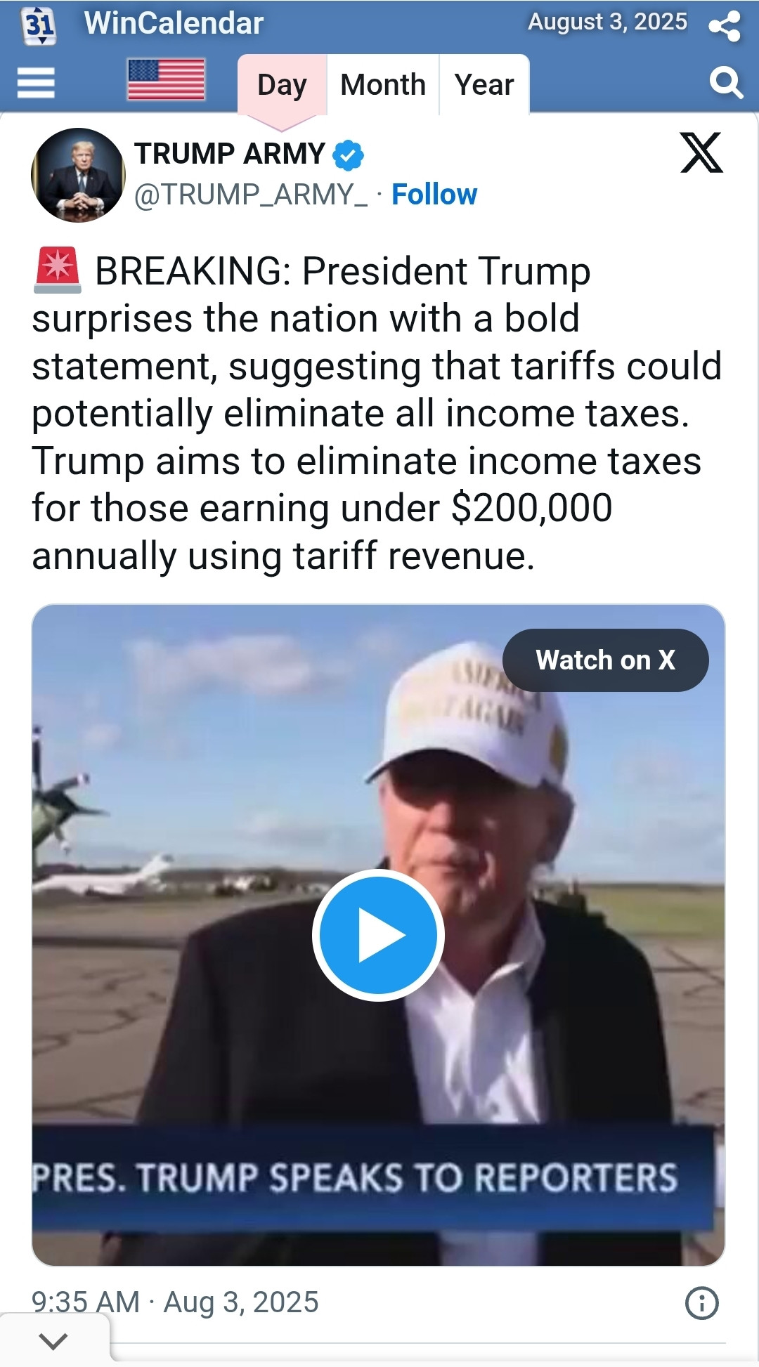This screenshot has width=759, height=1367.
Task: Tap the share icon
Action: coord(725,26)
